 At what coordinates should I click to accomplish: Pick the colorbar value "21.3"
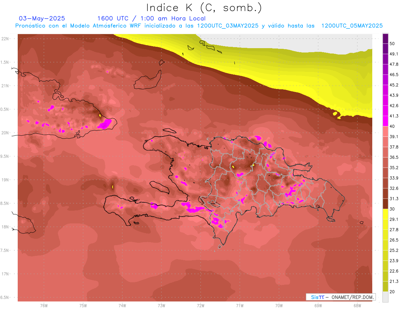tap(394, 282)
